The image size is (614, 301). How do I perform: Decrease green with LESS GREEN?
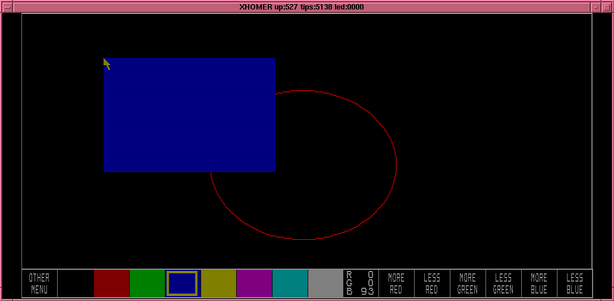pos(503,284)
